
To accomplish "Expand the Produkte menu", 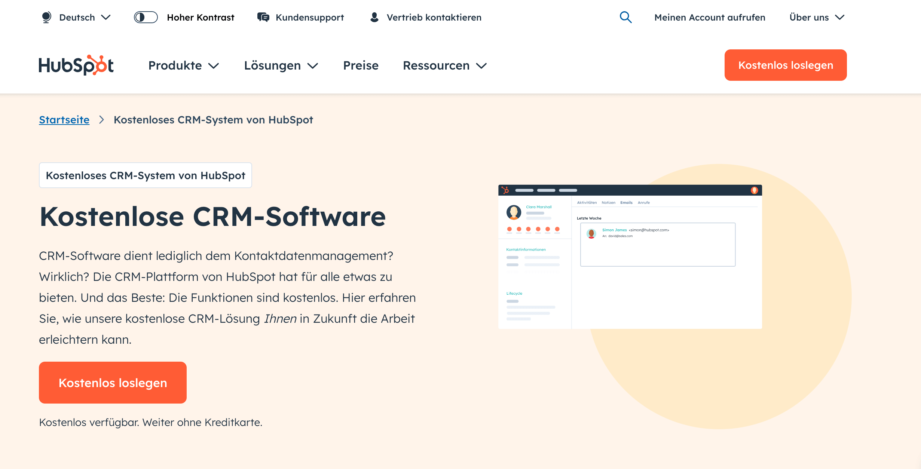I will click(x=184, y=65).
